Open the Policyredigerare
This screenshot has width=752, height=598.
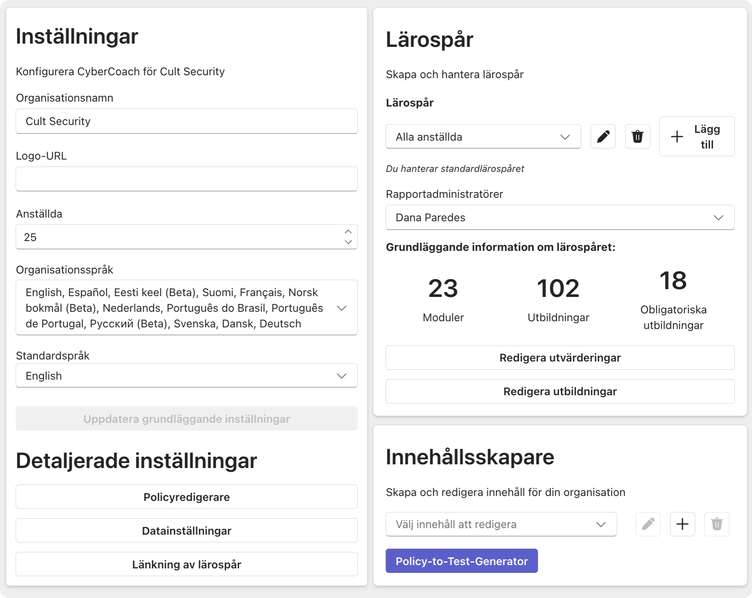tap(186, 497)
